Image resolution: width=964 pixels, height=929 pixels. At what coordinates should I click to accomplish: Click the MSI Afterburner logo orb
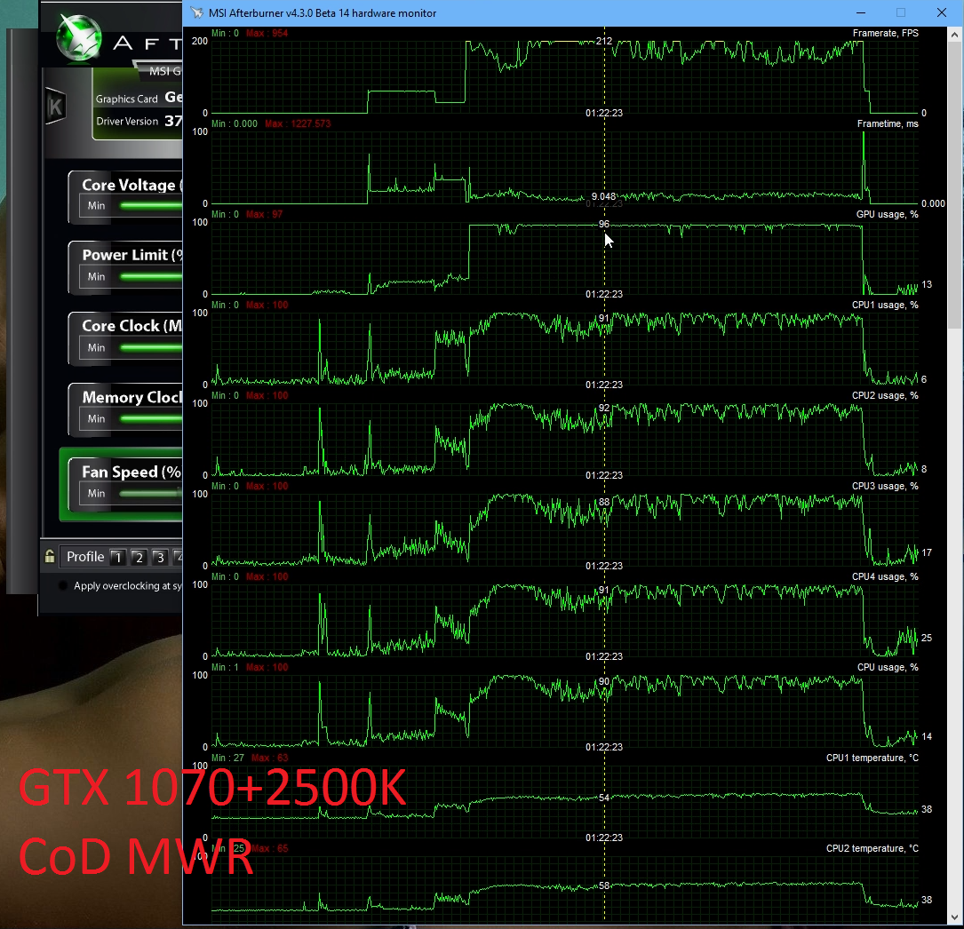pyautogui.click(x=79, y=38)
